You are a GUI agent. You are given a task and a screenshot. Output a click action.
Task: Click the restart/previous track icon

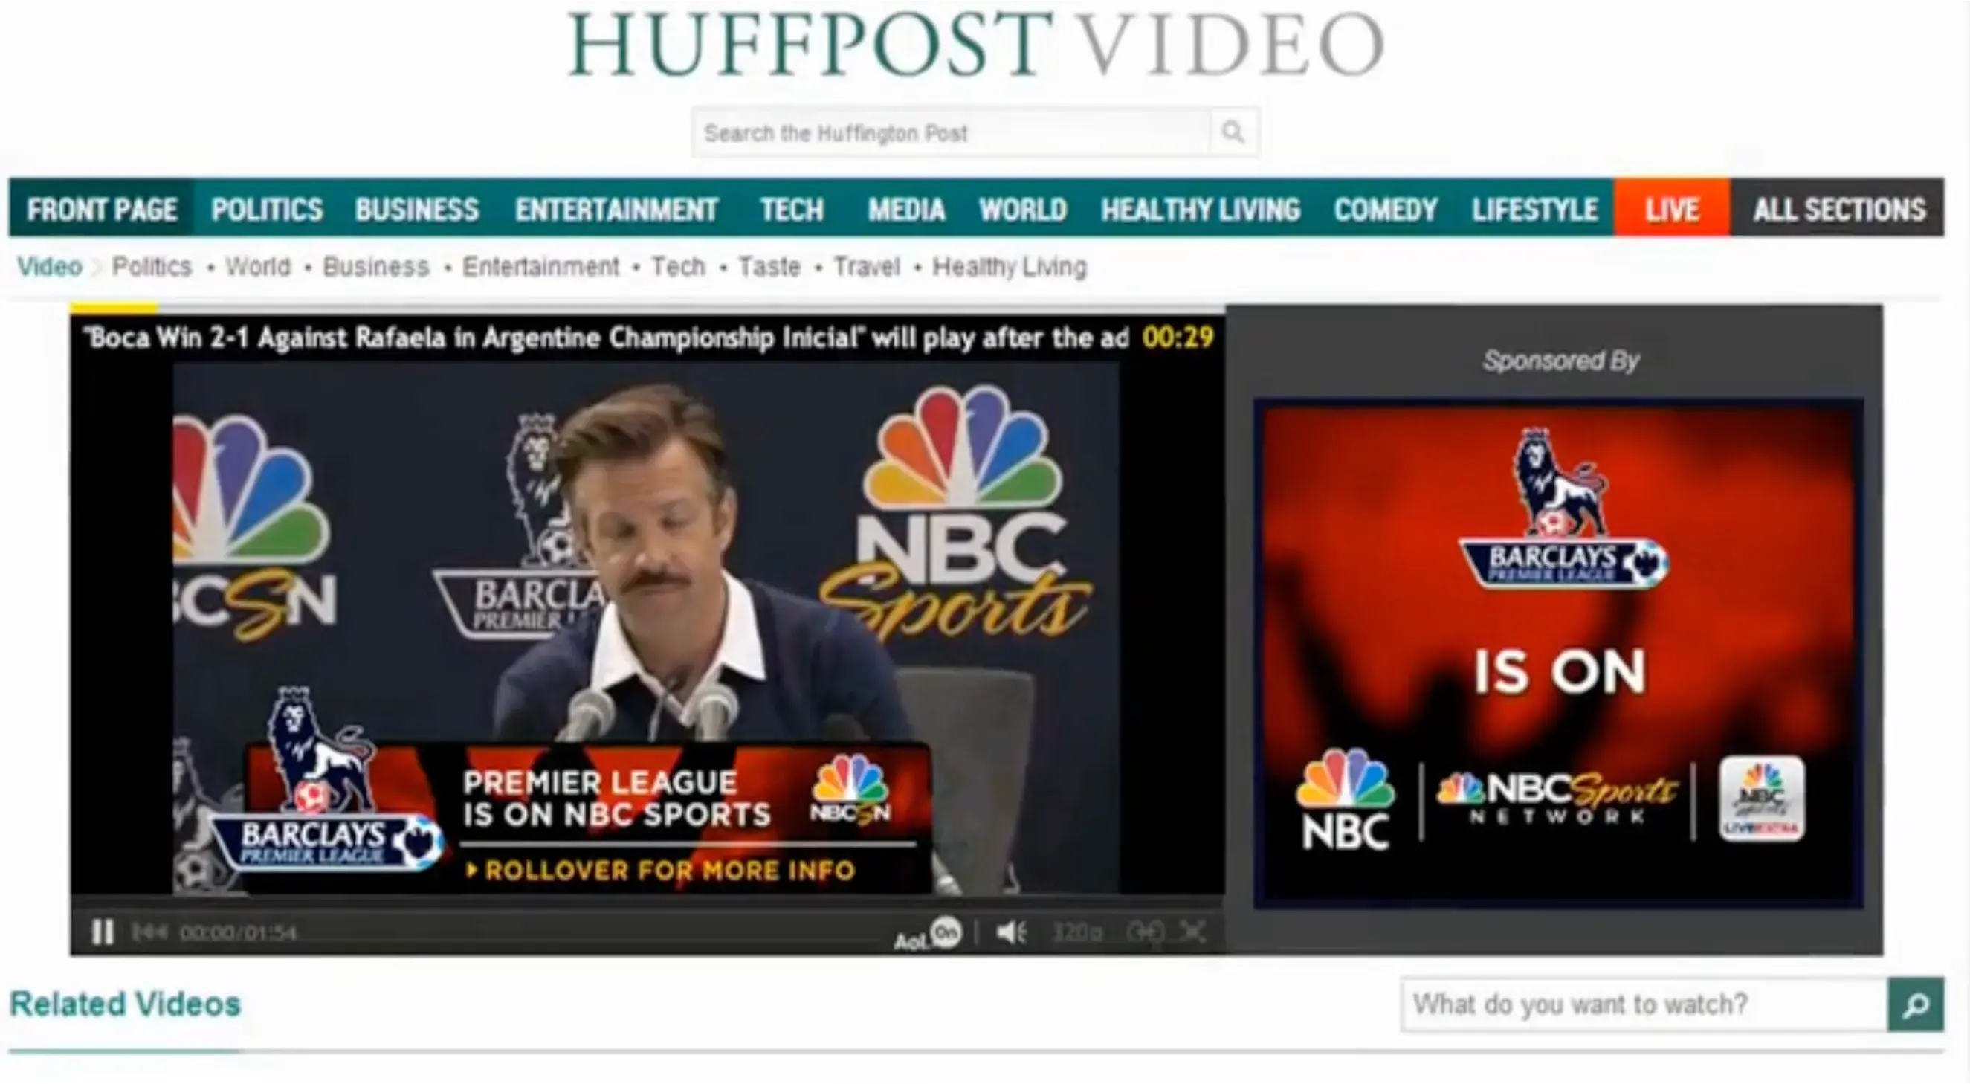tap(149, 932)
